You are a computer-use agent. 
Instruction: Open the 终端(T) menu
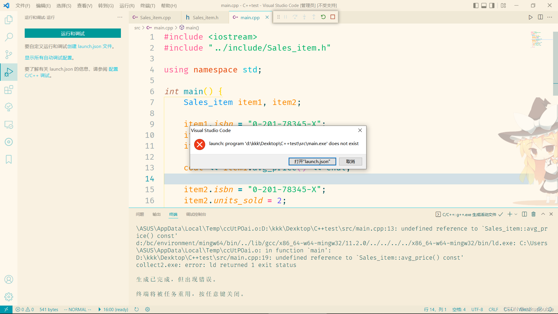point(148,6)
